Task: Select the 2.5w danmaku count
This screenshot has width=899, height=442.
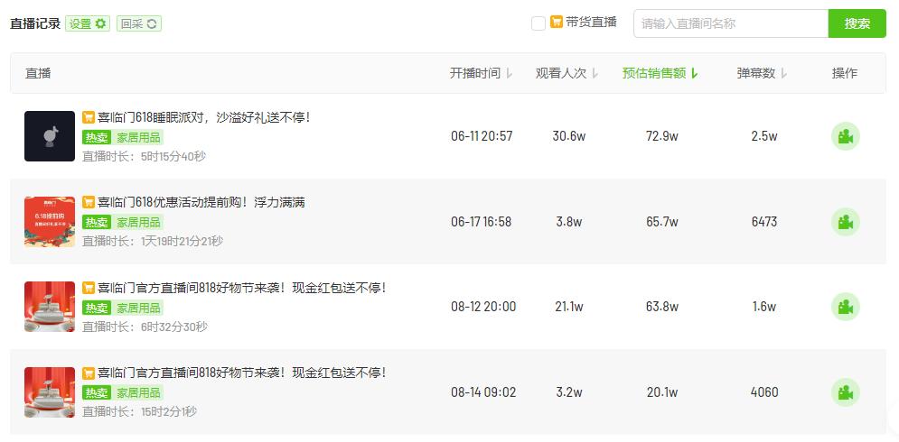Action: (764, 136)
